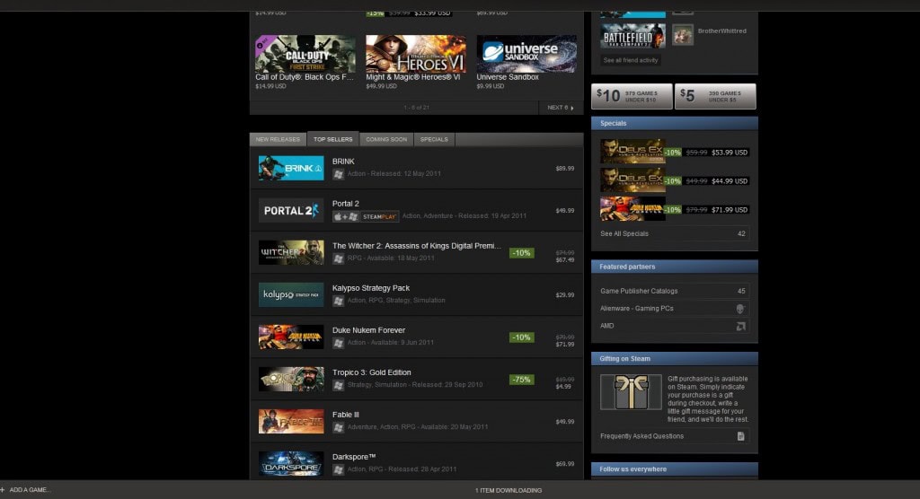
Task: Open Alienware - Gaming PCs link
Action: (674, 309)
